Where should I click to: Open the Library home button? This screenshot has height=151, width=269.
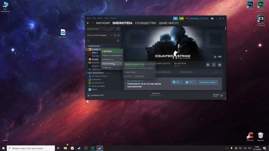[x=93, y=29]
